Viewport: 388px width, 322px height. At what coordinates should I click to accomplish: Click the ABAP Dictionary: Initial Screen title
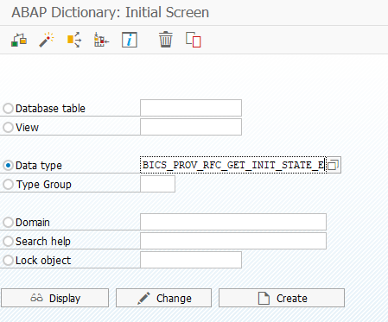click(x=110, y=12)
